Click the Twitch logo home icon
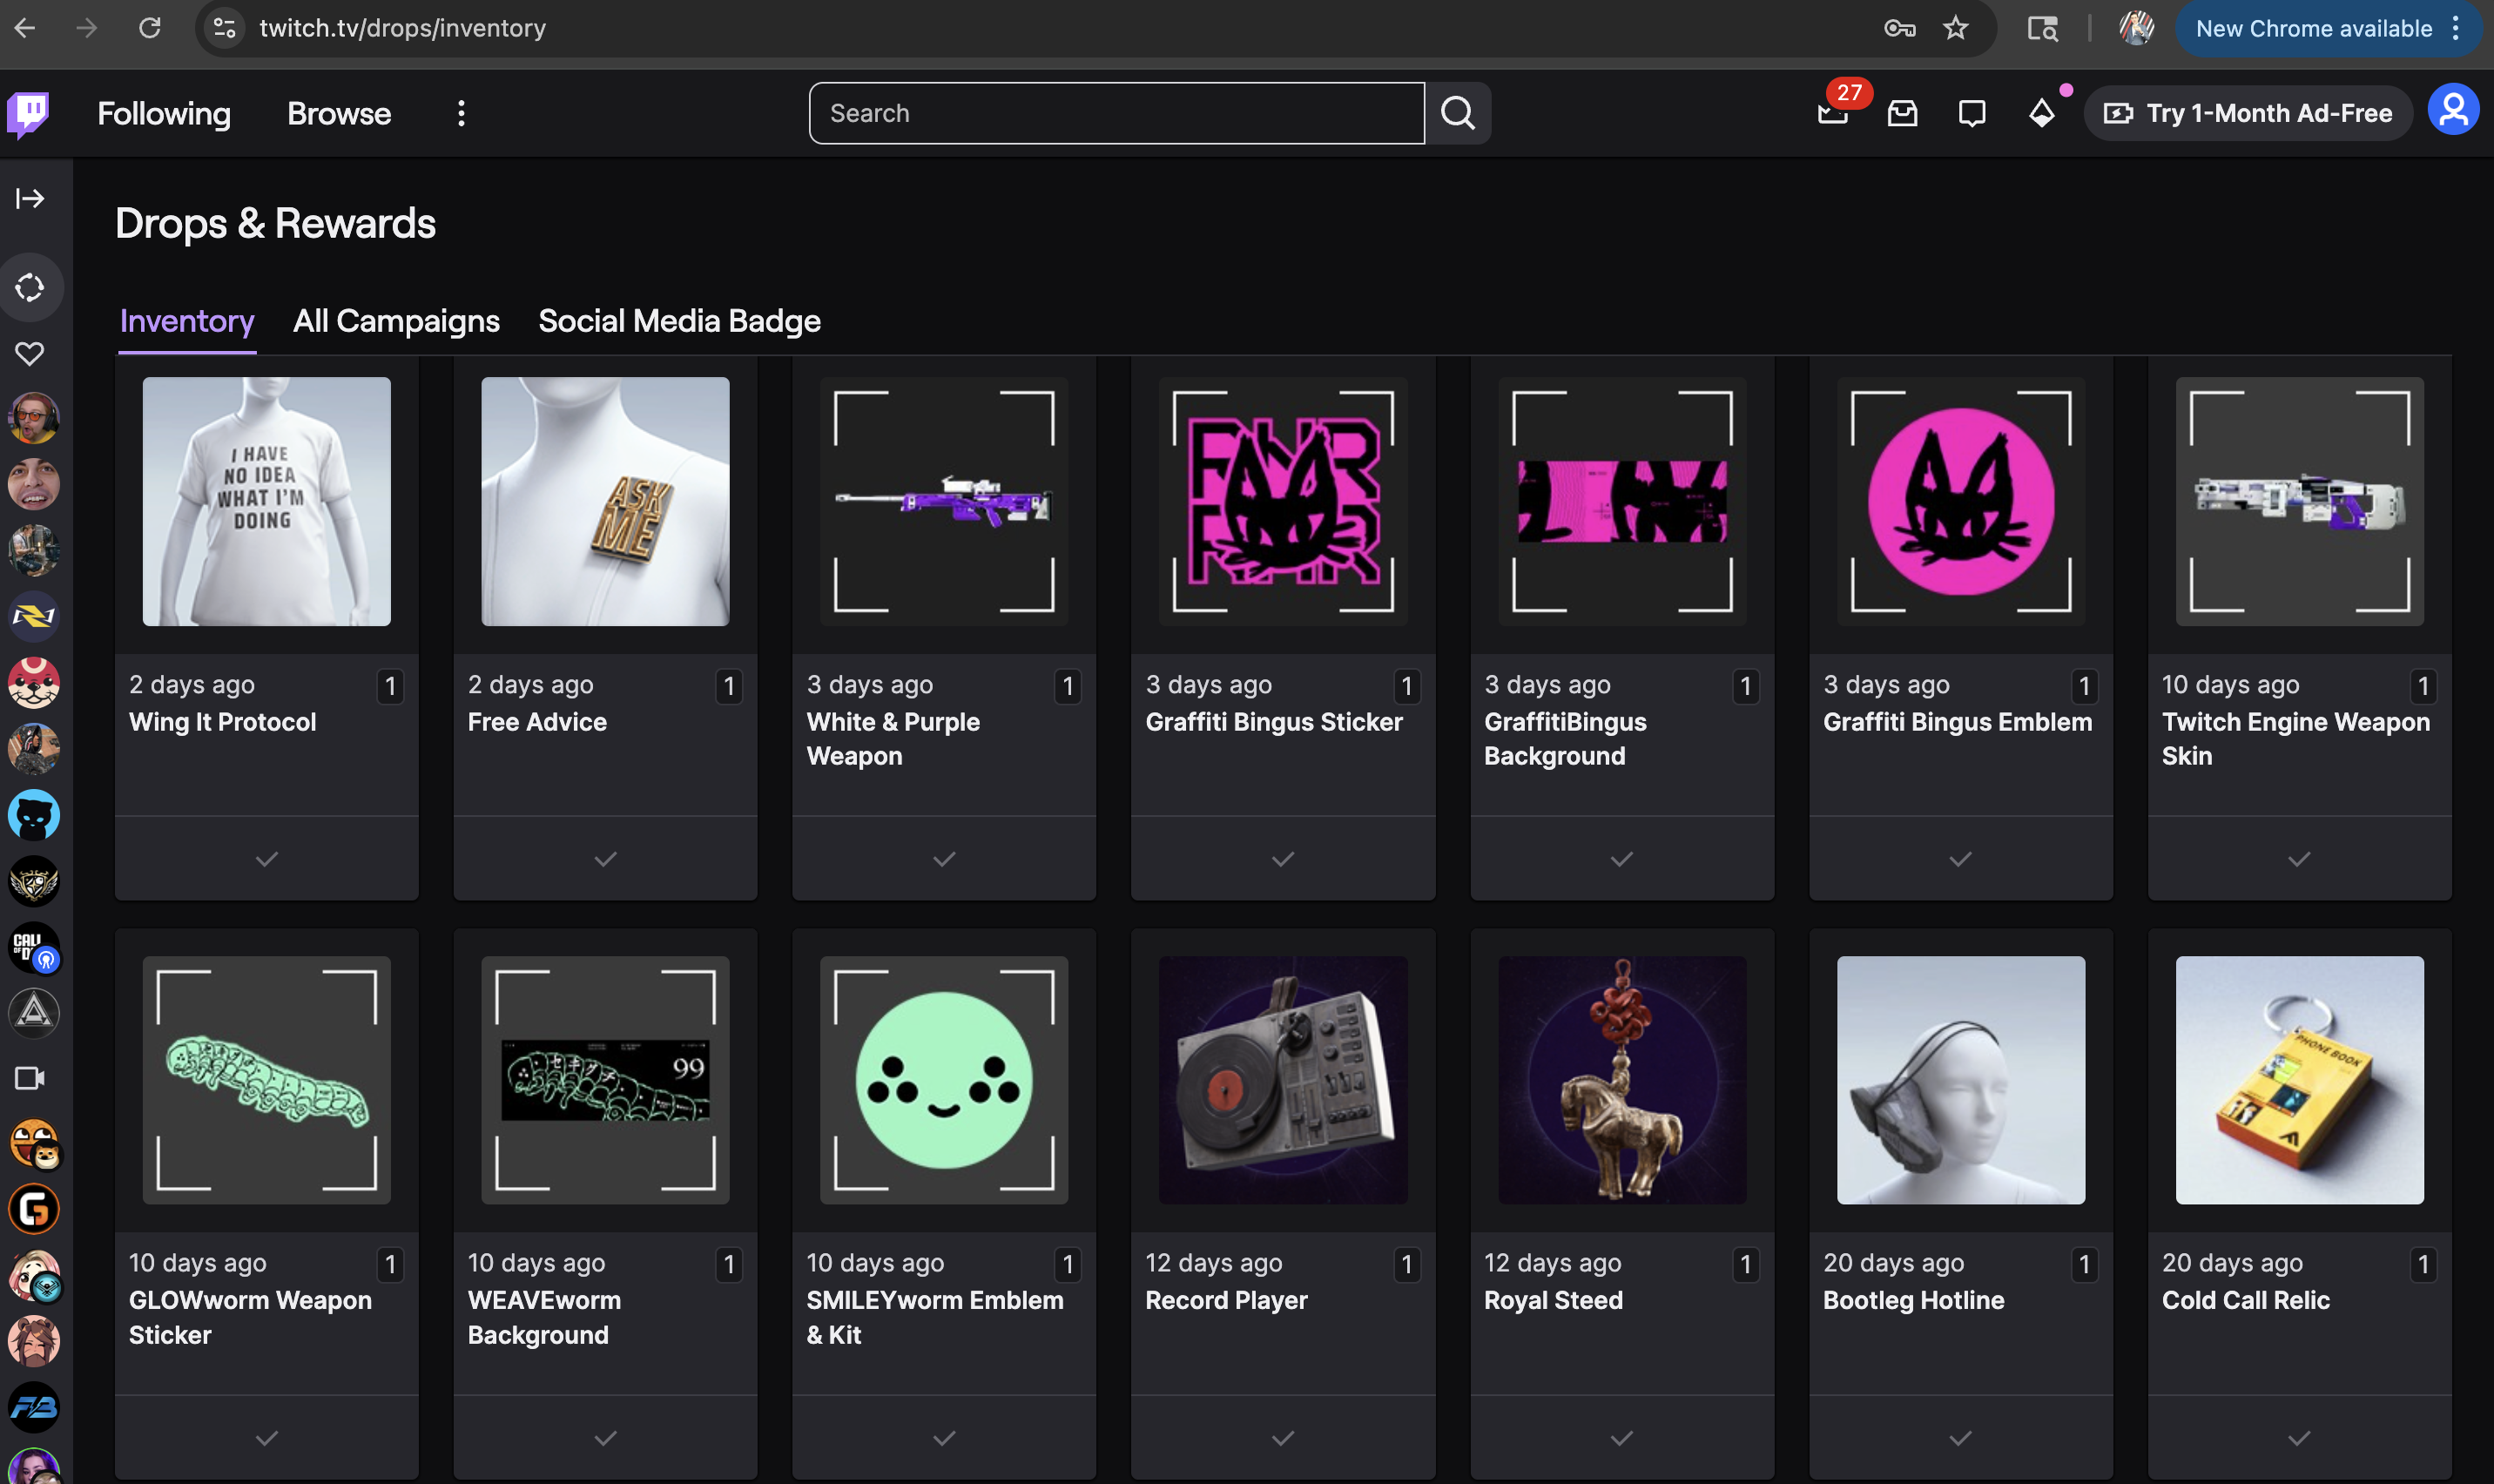Screen dimensions: 2494x1484 pyautogui.click(x=28, y=113)
